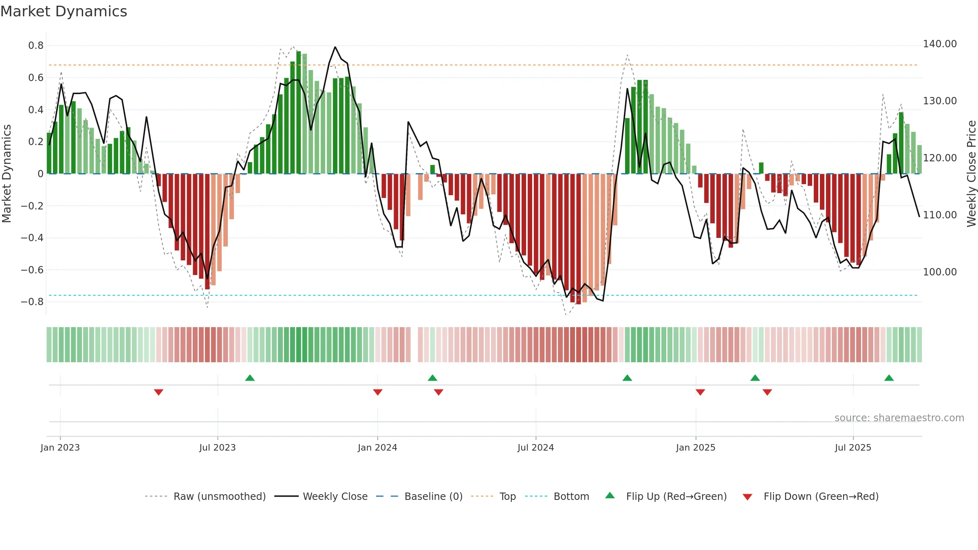The image size is (978, 550).
Task: Click the 100.00 price axis value
Action: point(940,272)
